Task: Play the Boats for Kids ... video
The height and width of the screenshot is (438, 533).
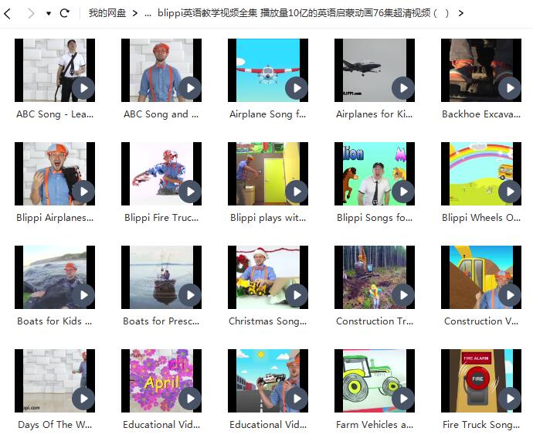Action: point(83,295)
